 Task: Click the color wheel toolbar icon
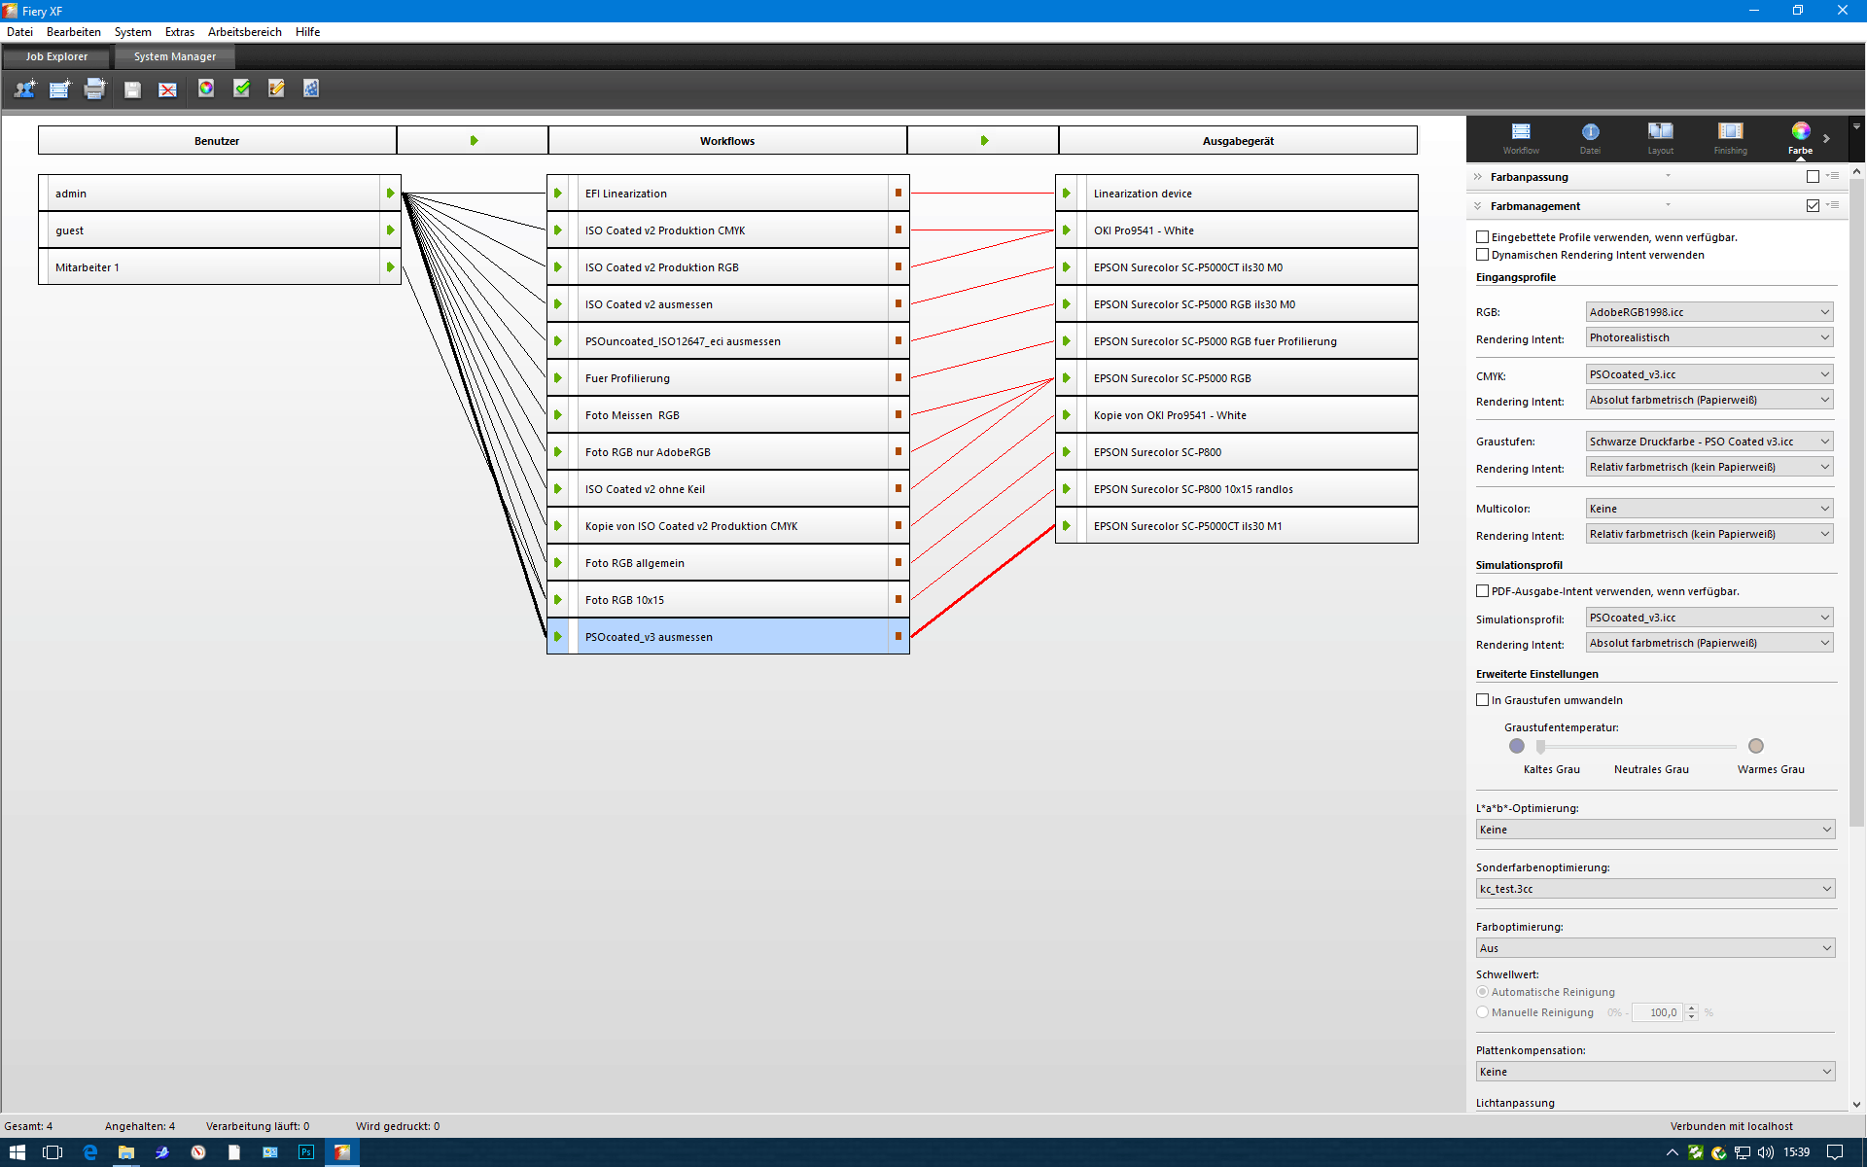[x=206, y=88]
